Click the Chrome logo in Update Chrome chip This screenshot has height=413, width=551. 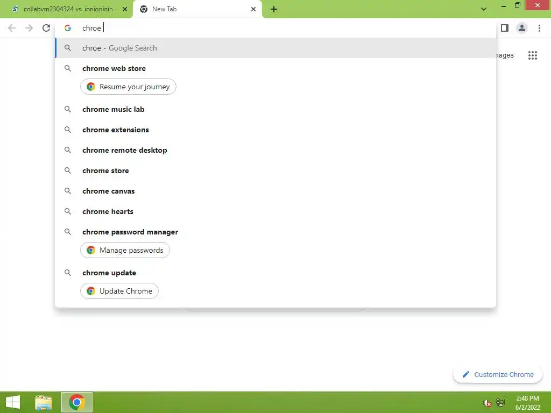coord(91,291)
